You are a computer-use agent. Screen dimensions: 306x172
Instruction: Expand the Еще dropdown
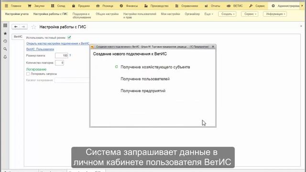point(208,14)
